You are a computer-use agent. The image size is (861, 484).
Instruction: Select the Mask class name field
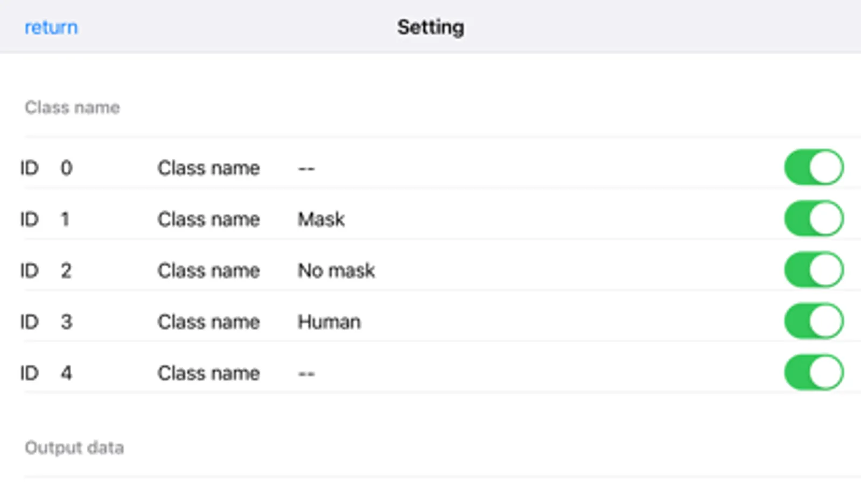321,219
